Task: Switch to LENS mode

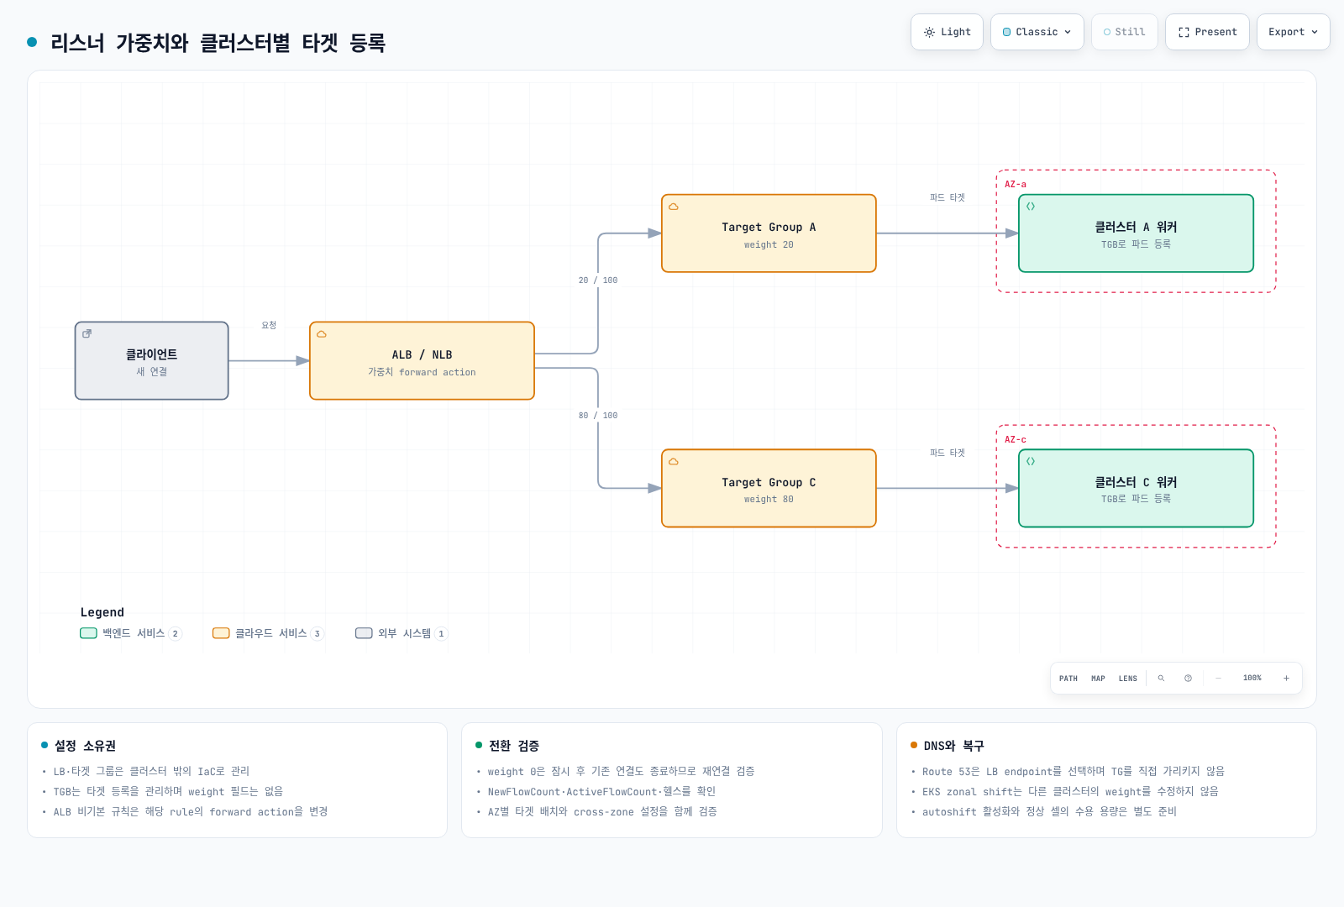Action: coord(1128,679)
